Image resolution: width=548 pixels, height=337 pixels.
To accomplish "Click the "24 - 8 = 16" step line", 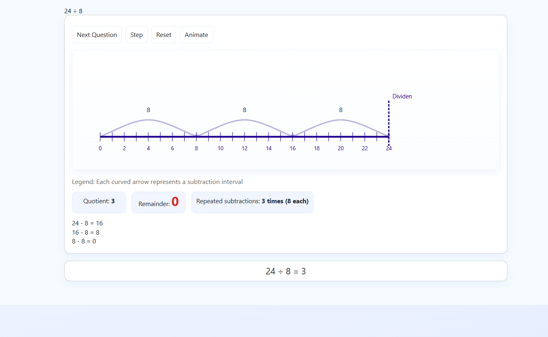I will coord(87,223).
